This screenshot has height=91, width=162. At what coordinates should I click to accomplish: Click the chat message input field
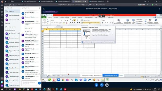tap(29, 83)
